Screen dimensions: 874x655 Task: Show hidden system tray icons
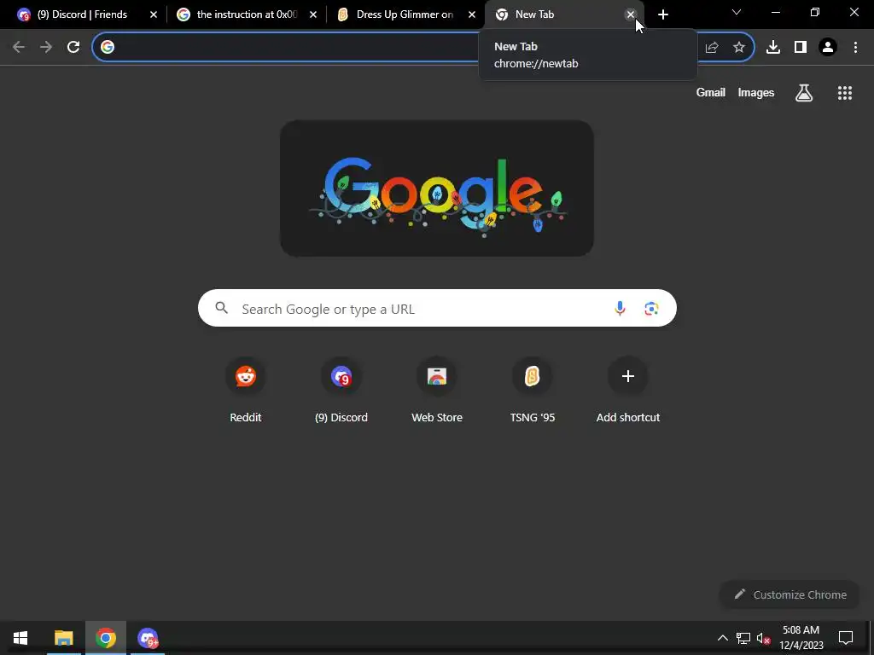[x=722, y=638]
